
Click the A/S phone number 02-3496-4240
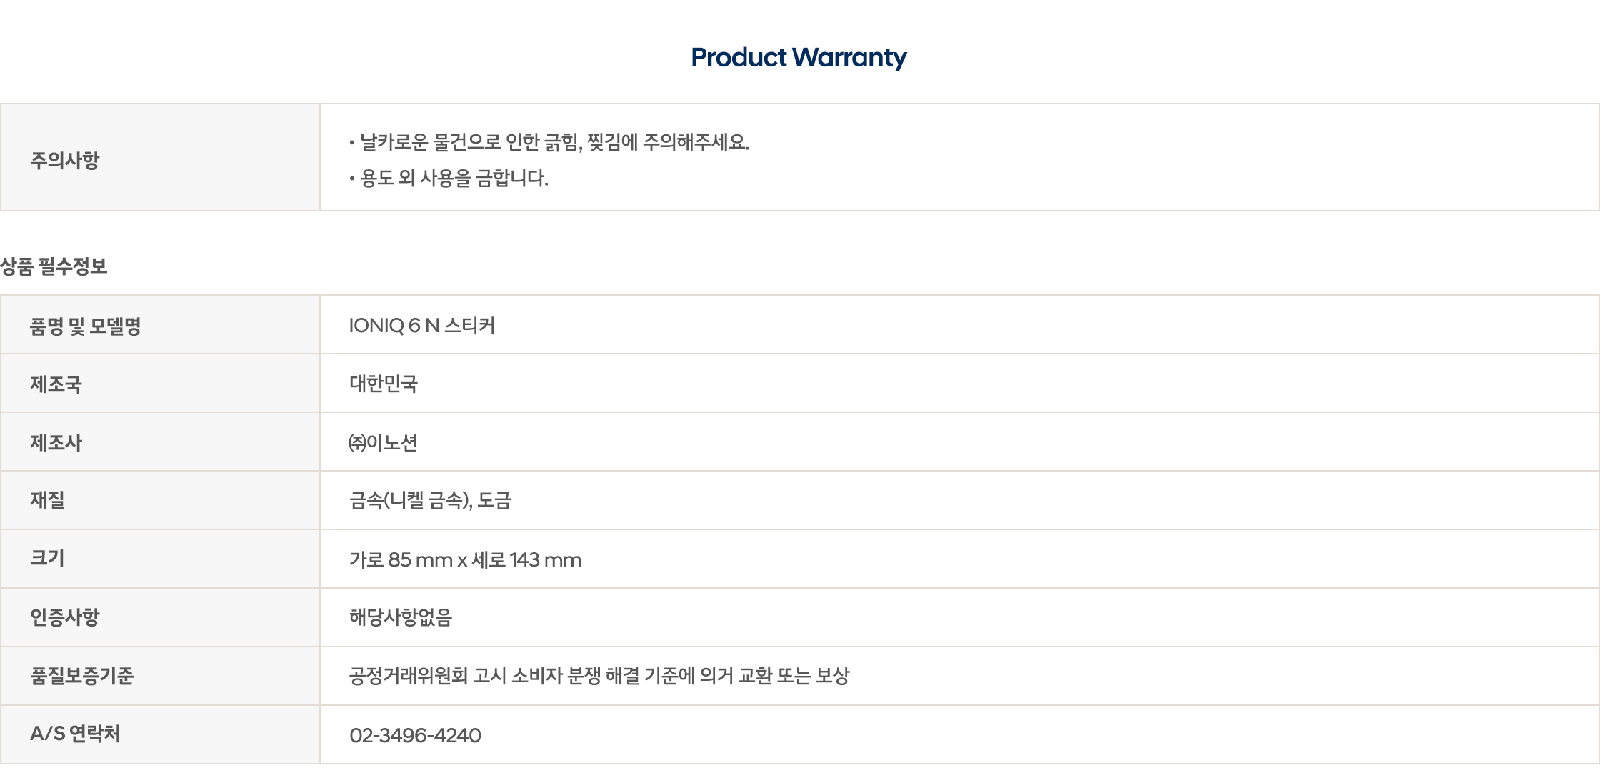(x=415, y=735)
